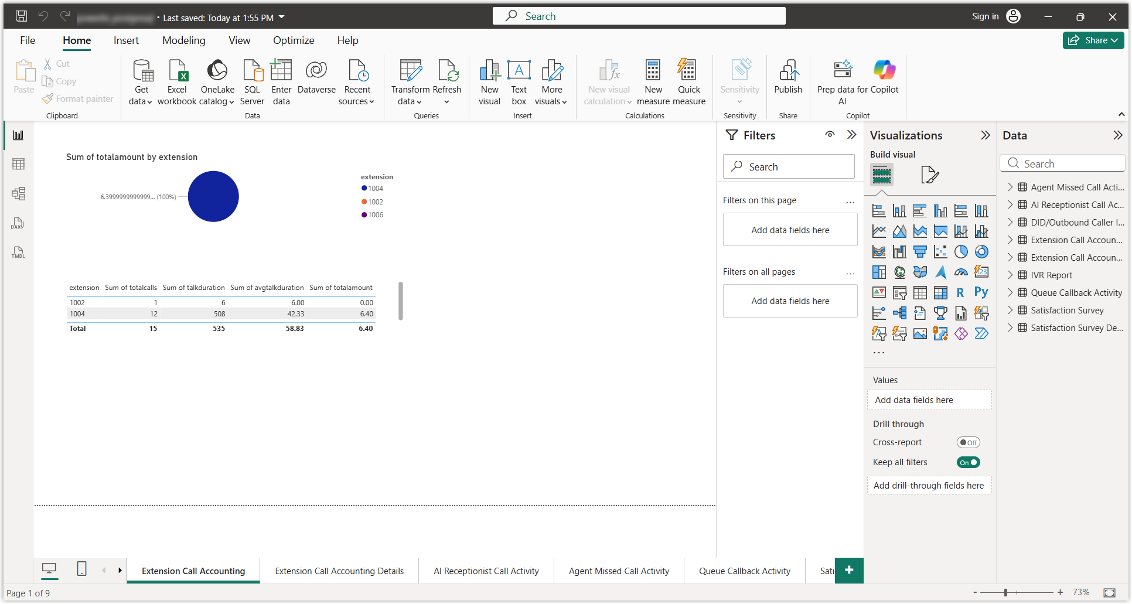Refresh the data
This screenshot has height=604, width=1132.
(447, 82)
